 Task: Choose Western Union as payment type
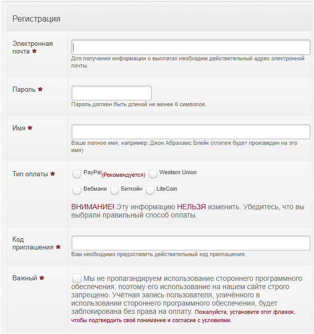click(153, 174)
